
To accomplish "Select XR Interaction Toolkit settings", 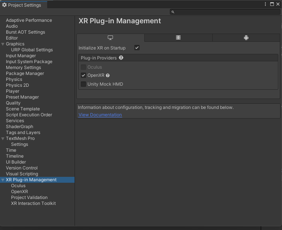I will (33, 203).
